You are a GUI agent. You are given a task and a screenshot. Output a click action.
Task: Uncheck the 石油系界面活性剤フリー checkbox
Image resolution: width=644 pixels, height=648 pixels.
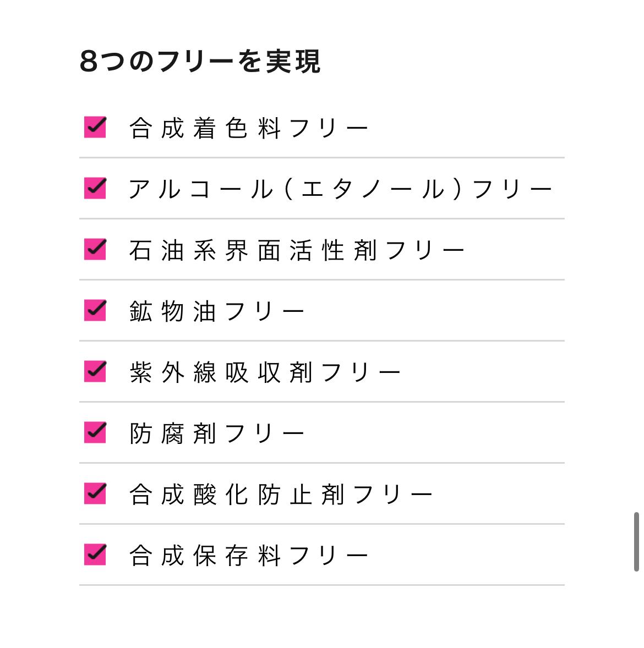tap(95, 249)
